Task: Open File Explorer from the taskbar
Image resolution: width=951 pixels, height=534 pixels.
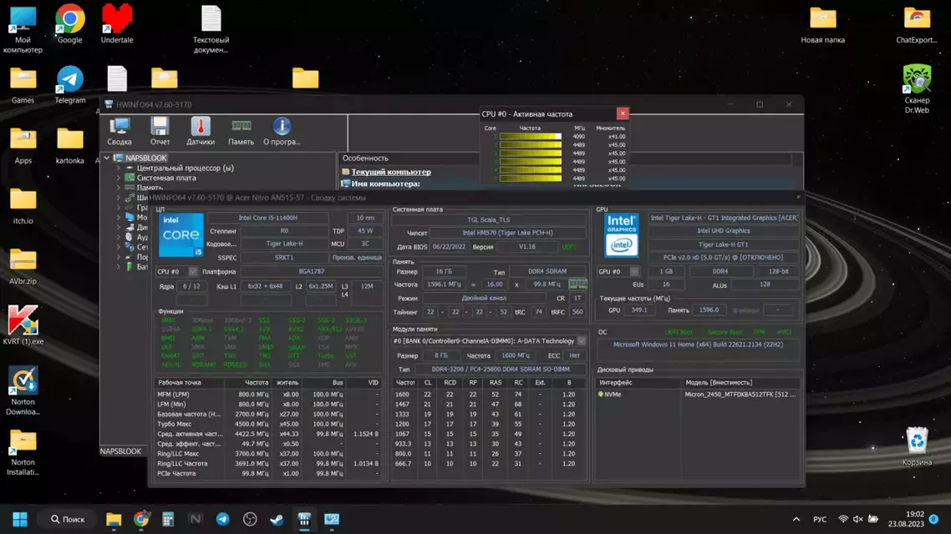Action: pyautogui.click(x=114, y=519)
